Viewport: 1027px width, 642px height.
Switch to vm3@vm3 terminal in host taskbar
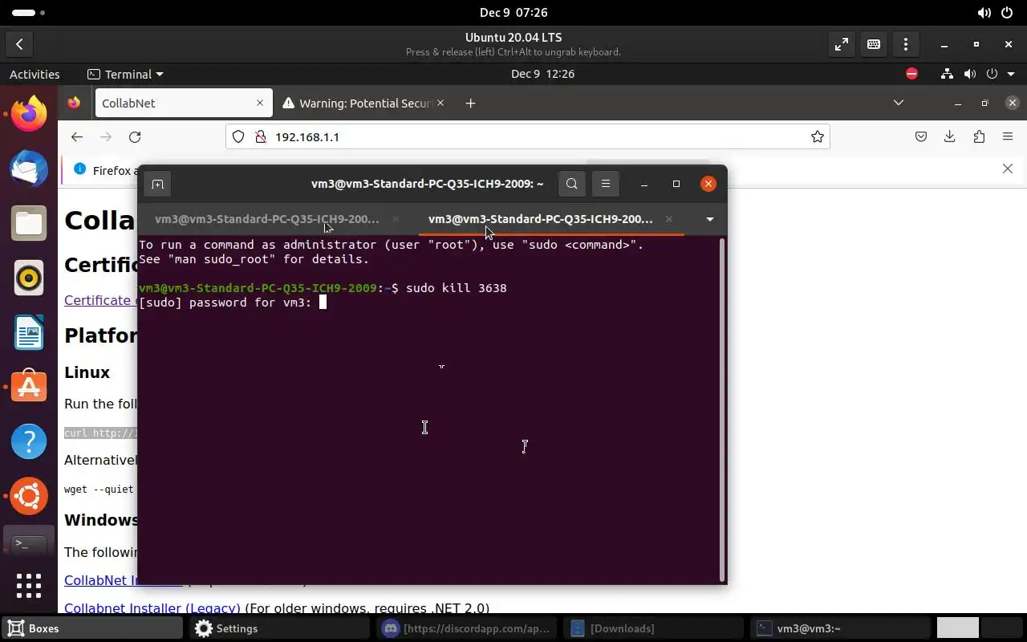click(x=840, y=628)
